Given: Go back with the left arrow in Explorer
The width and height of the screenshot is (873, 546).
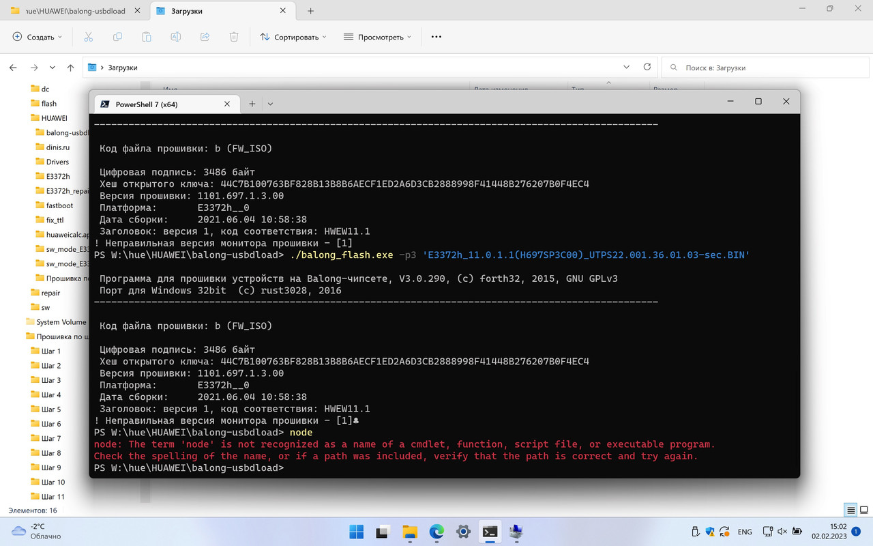Looking at the screenshot, I should [x=13, y=68].
